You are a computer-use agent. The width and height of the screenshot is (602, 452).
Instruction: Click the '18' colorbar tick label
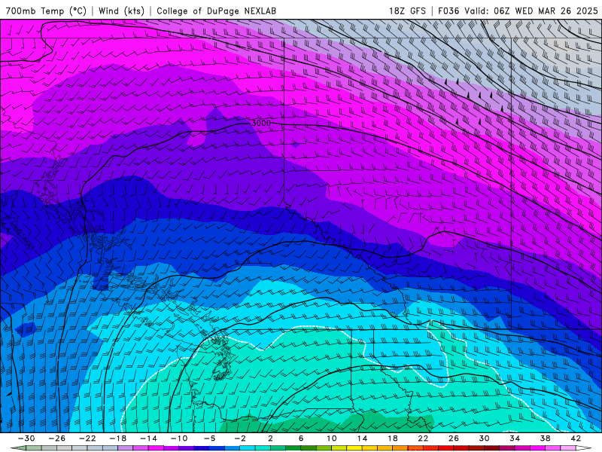392,438
